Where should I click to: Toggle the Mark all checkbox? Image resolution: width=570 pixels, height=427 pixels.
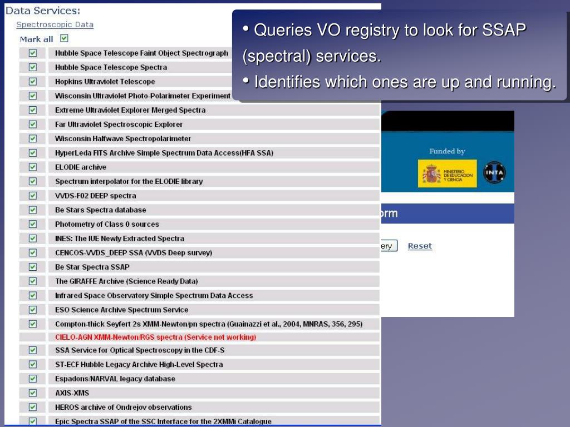coord(65,38)
